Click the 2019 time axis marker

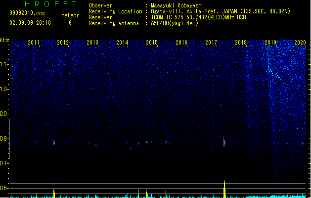[270, 43]
